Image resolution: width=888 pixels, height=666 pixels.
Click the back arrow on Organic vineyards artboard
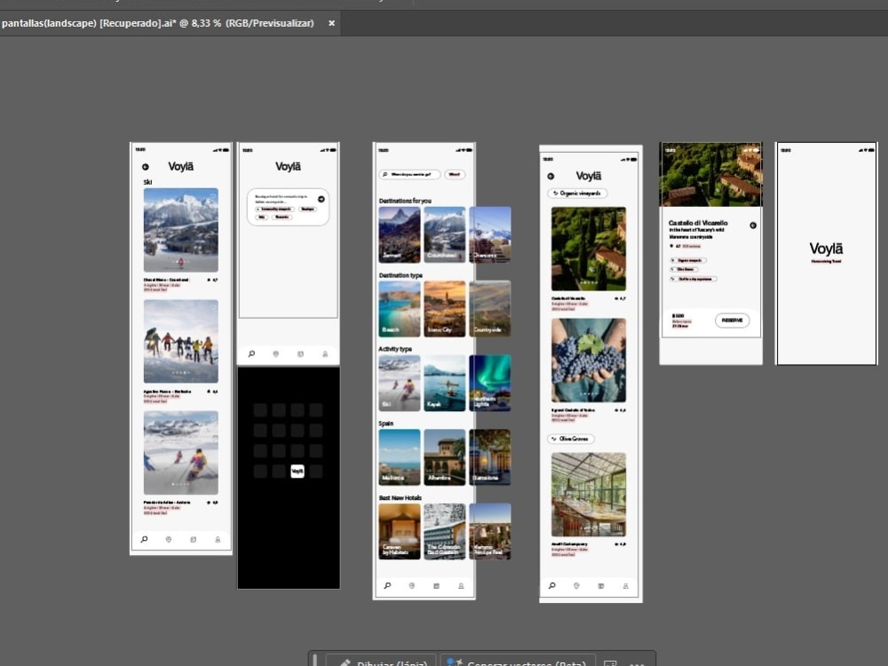point(551,176)
